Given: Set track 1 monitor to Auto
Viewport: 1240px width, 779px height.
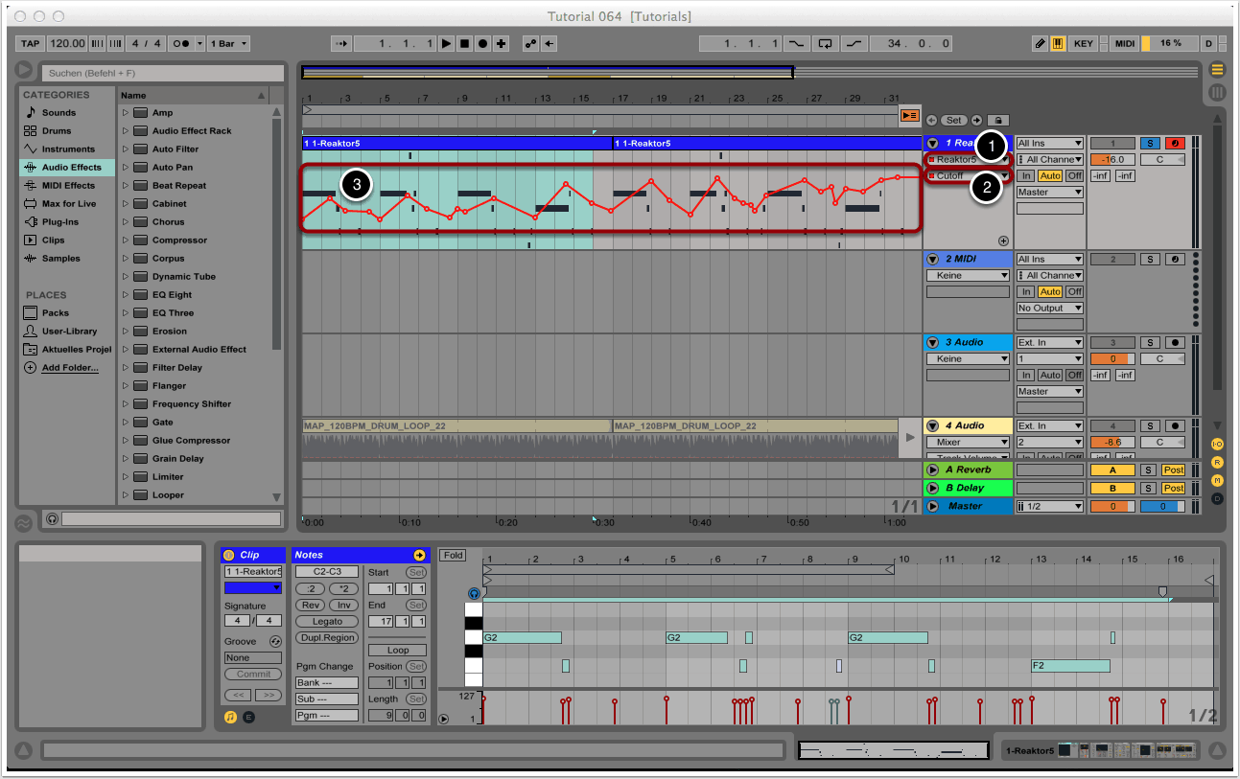Looking at the screenshot, I should click(x=1050, y=176).
